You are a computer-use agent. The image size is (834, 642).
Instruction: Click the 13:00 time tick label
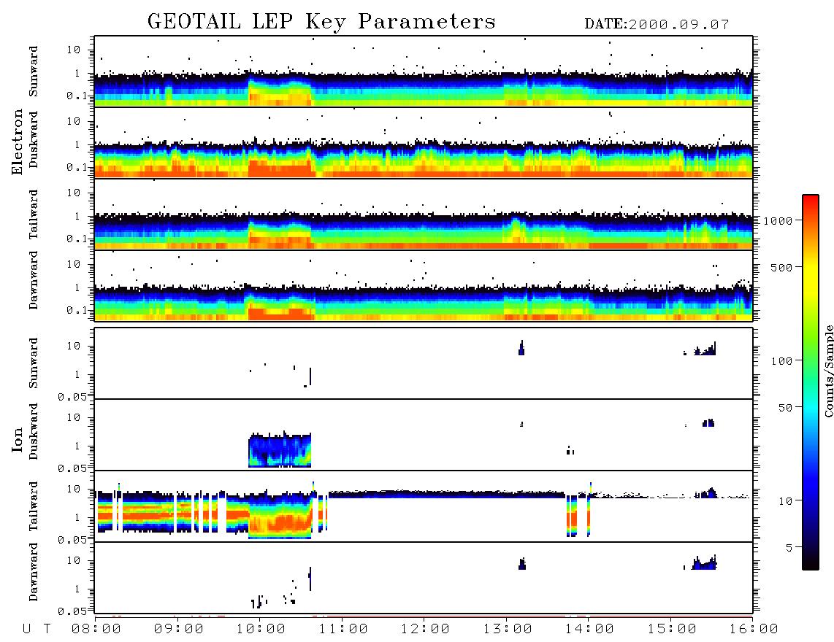(508, 630)
